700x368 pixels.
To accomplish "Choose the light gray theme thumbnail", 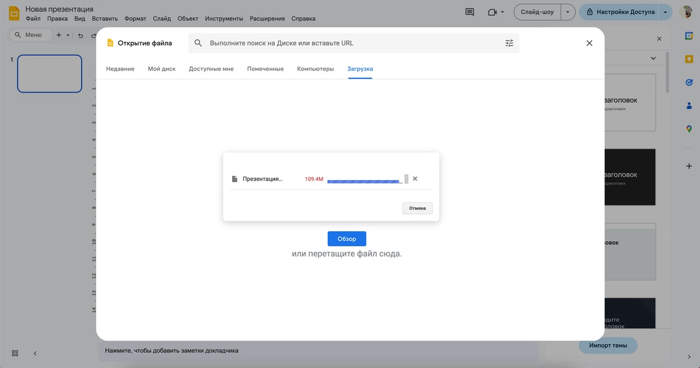I will pos(630,252).
